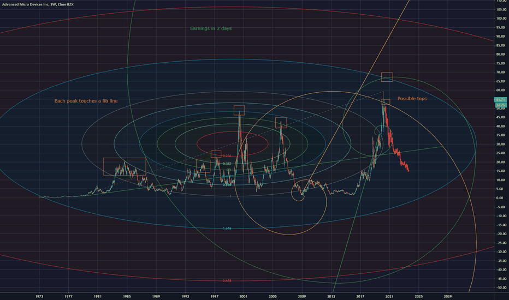Click the 35.00 price scale label
This screenshot has width=509, height=300.
tap(501, 135)
